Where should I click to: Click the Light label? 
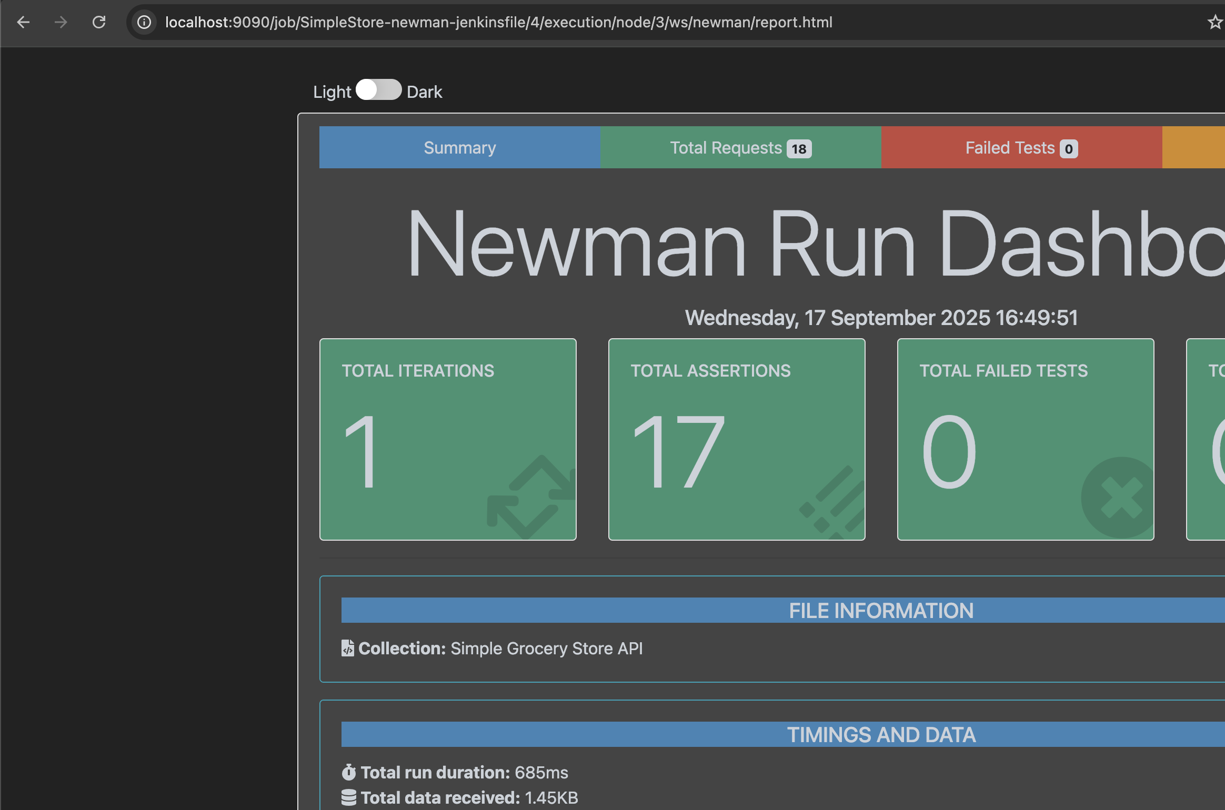[332, 92]
